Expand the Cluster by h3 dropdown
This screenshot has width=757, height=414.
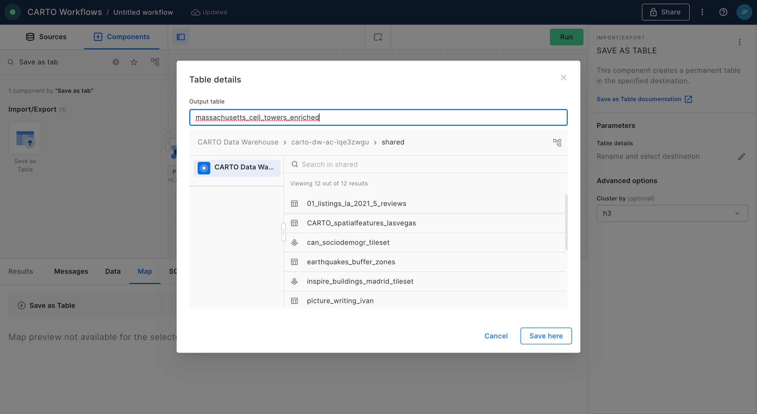point(672,213)
